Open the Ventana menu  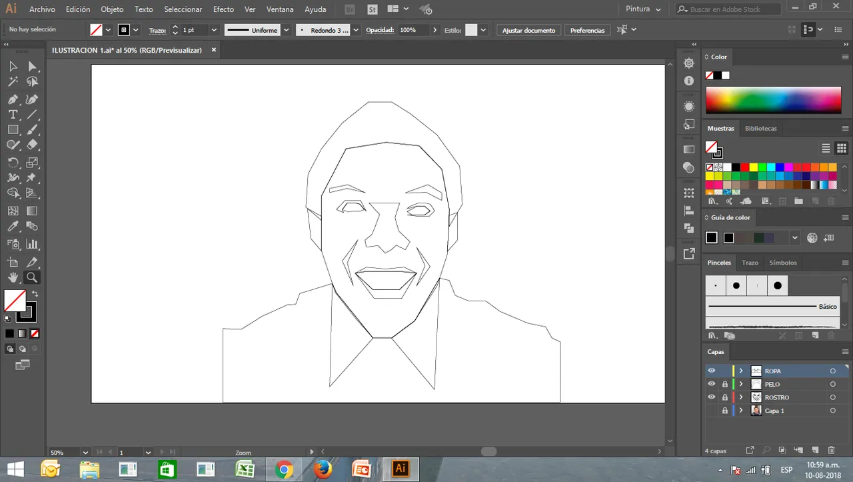click(x=280, y=9)
